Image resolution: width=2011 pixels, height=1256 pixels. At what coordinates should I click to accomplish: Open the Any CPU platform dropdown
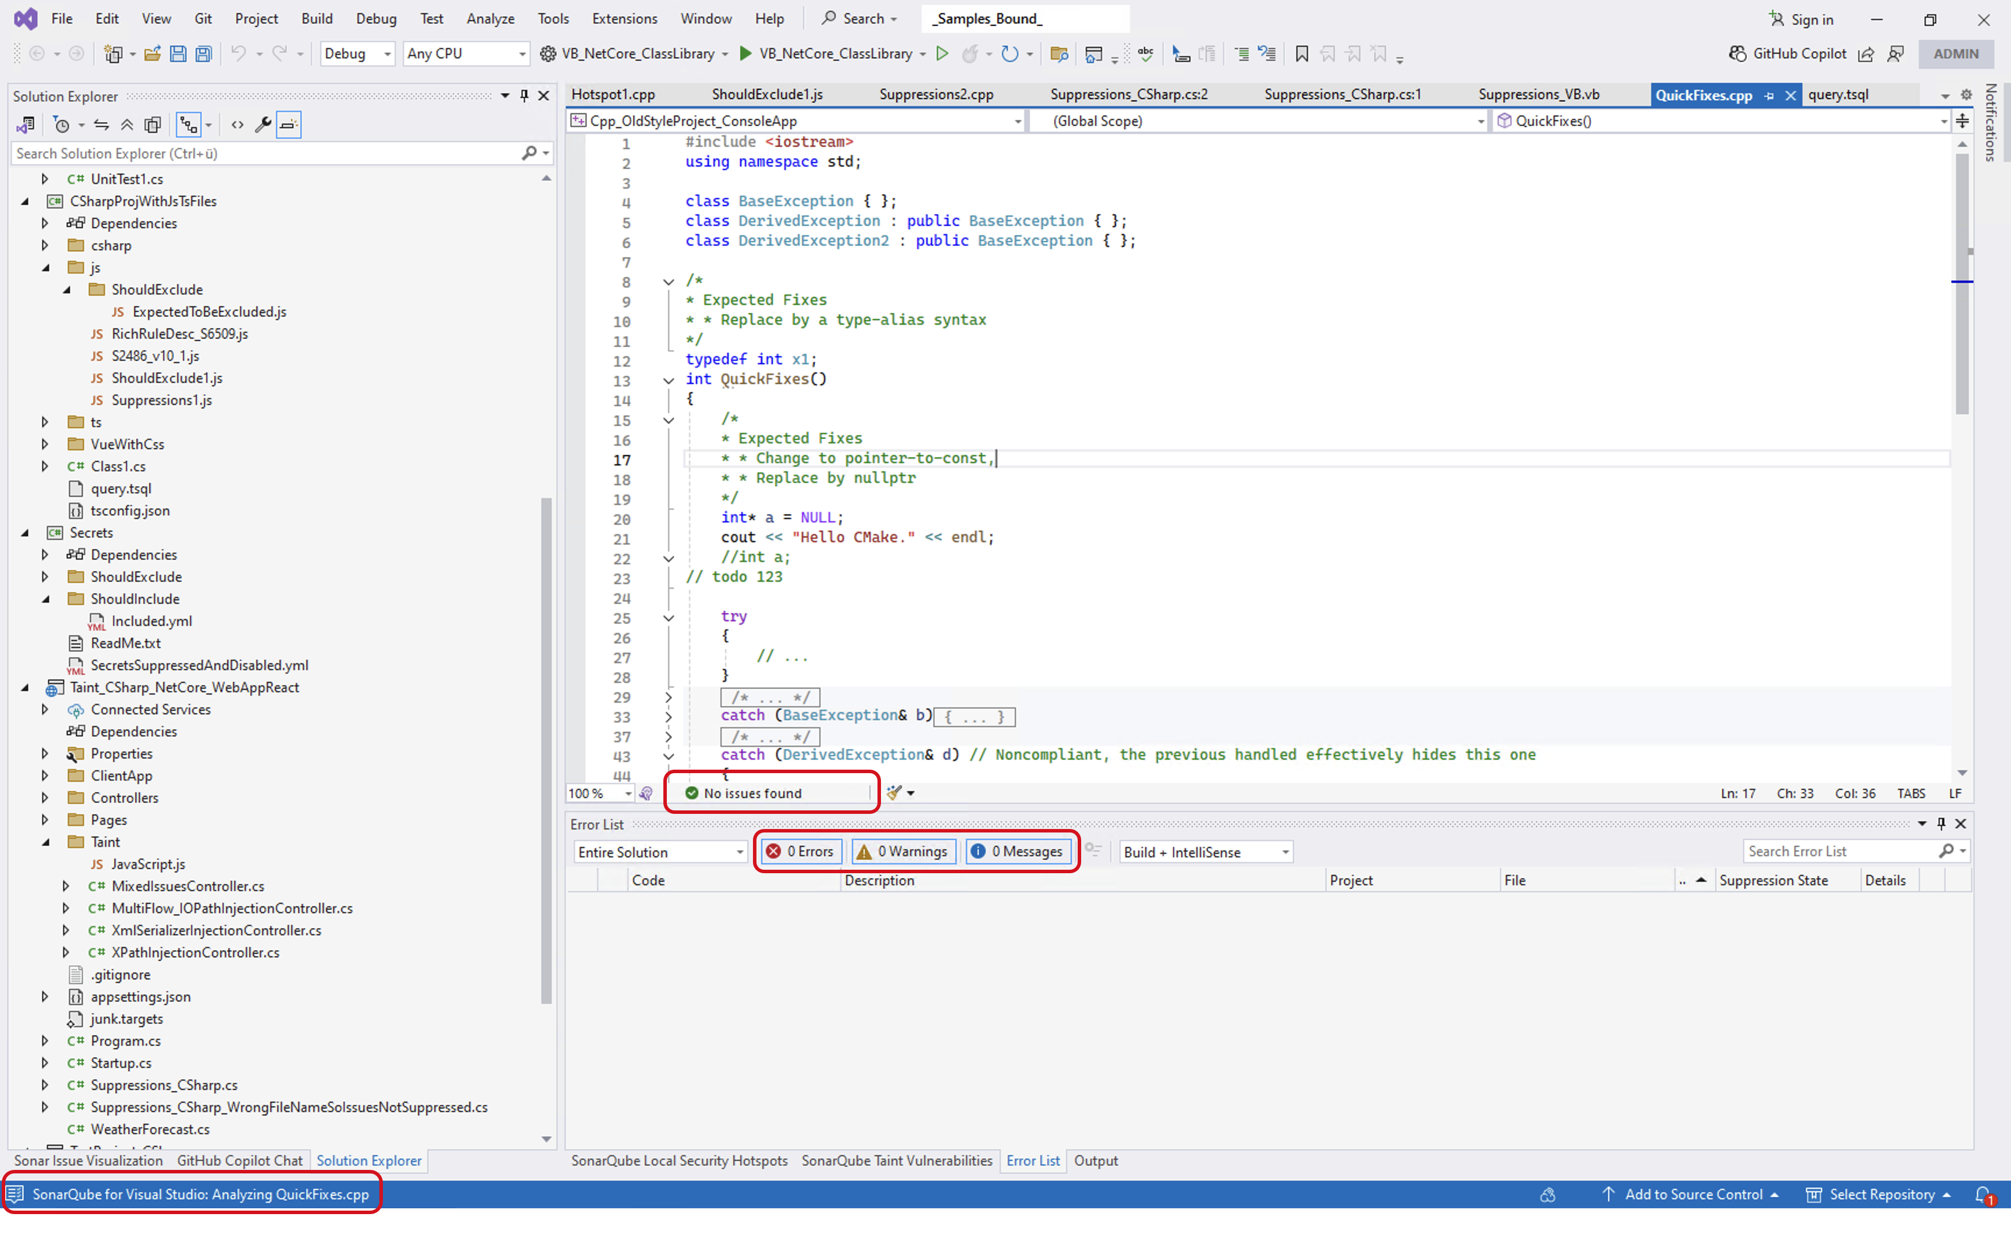pyautogui.click(x=465, y=53)
